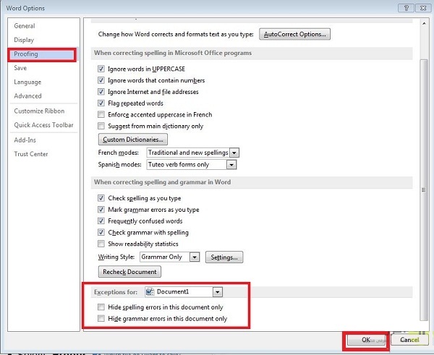Toggle Ignore words in UPPERCASE checkbox
This screenshot has height=355, width=434.
pyautogui.click(x=101, y=69)
